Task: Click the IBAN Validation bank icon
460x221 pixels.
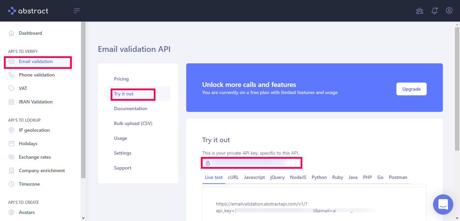Action: coord(11,102)
